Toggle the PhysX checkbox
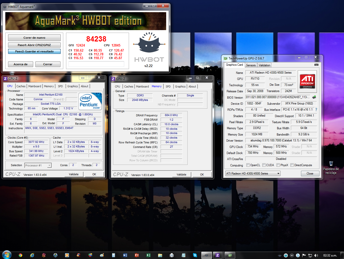 pyautogui.click(x=278, y=165)
